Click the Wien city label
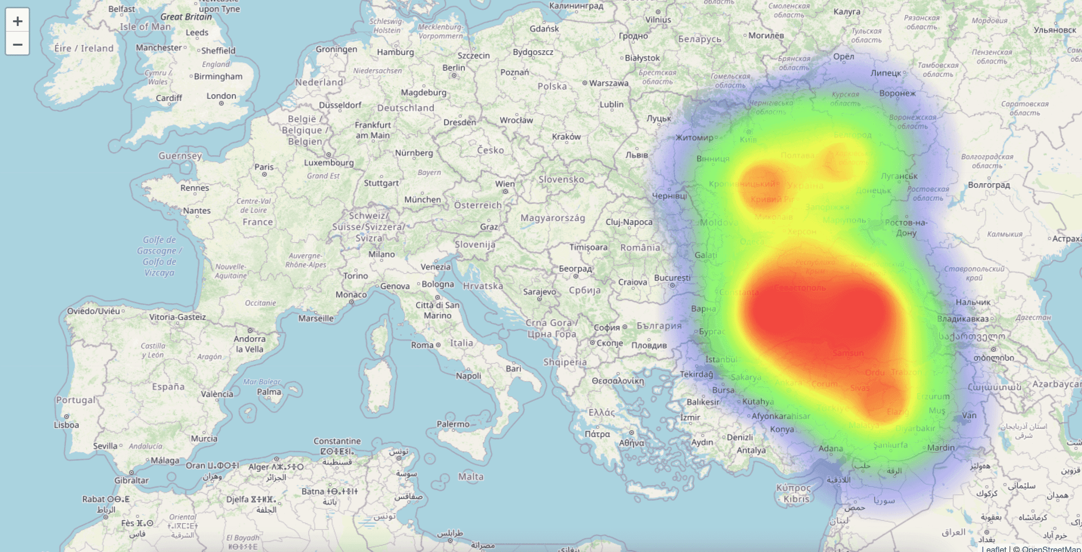Screen dimensions: 1082x552 [505, 183]
